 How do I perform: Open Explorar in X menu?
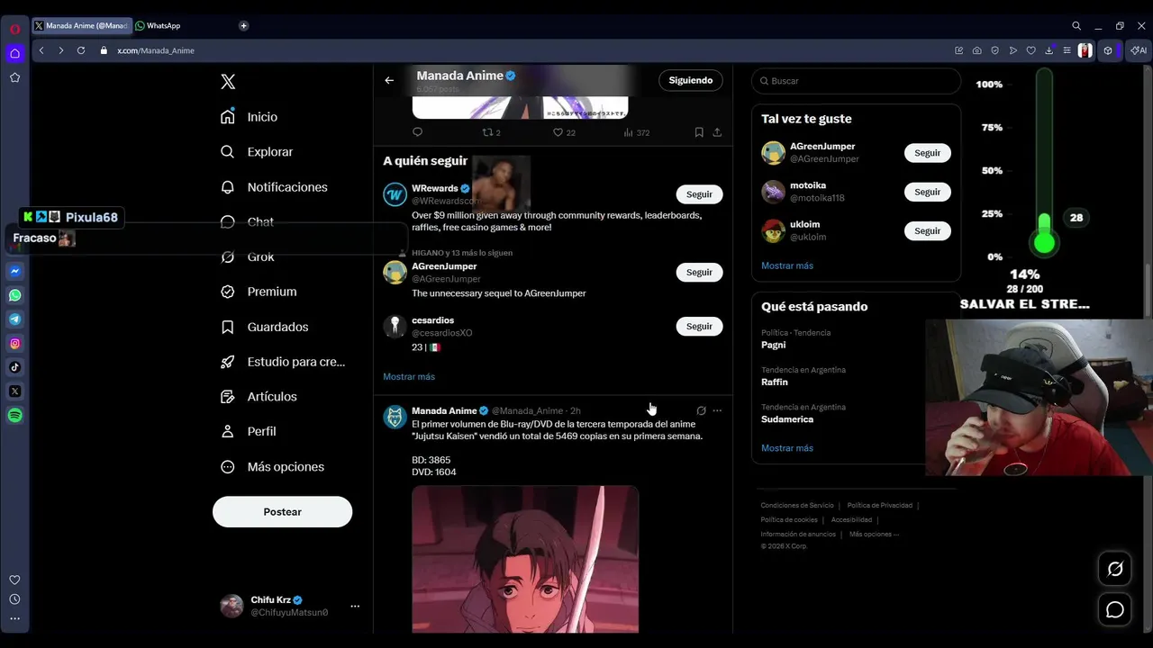[x=257, y=152]
